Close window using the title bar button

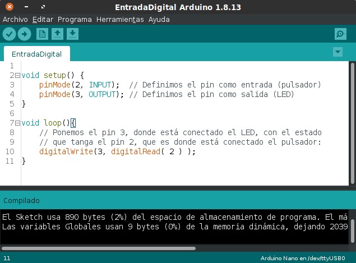tap(7, 7)
